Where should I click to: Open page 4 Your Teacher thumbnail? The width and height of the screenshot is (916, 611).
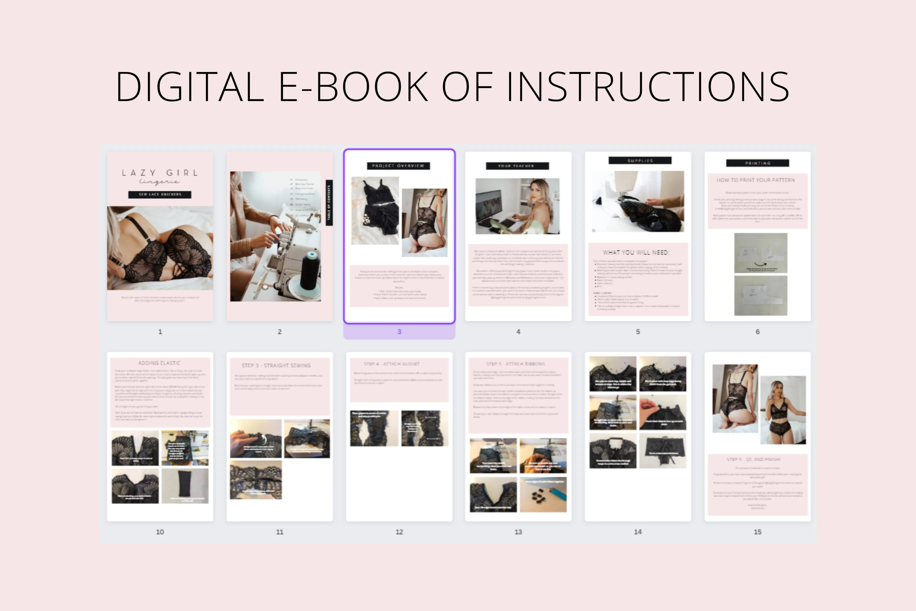click(518, 237)
